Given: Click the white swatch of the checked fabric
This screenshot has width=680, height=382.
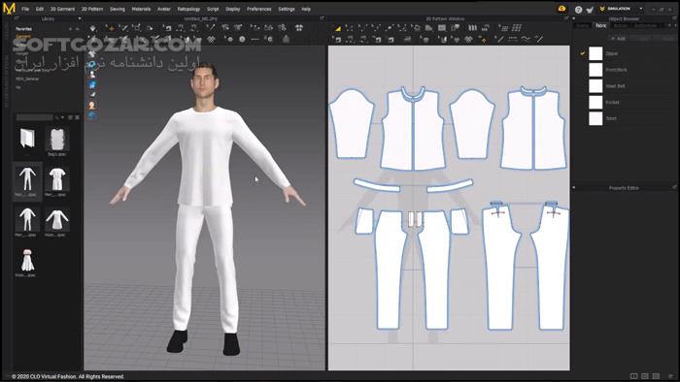Looking at the screenshot, I should (x=595, y=53).
